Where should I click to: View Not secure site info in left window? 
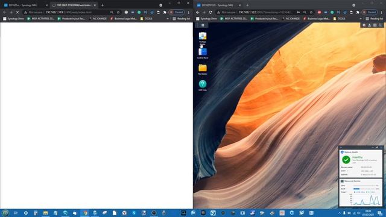click(x=33, y=12)
